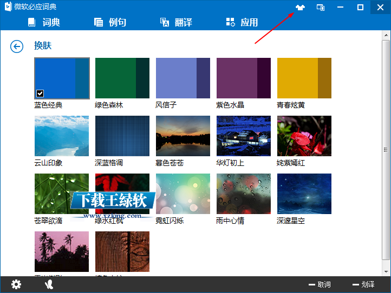Select the 紫色水晶 purple skin

tap(244, 78)
